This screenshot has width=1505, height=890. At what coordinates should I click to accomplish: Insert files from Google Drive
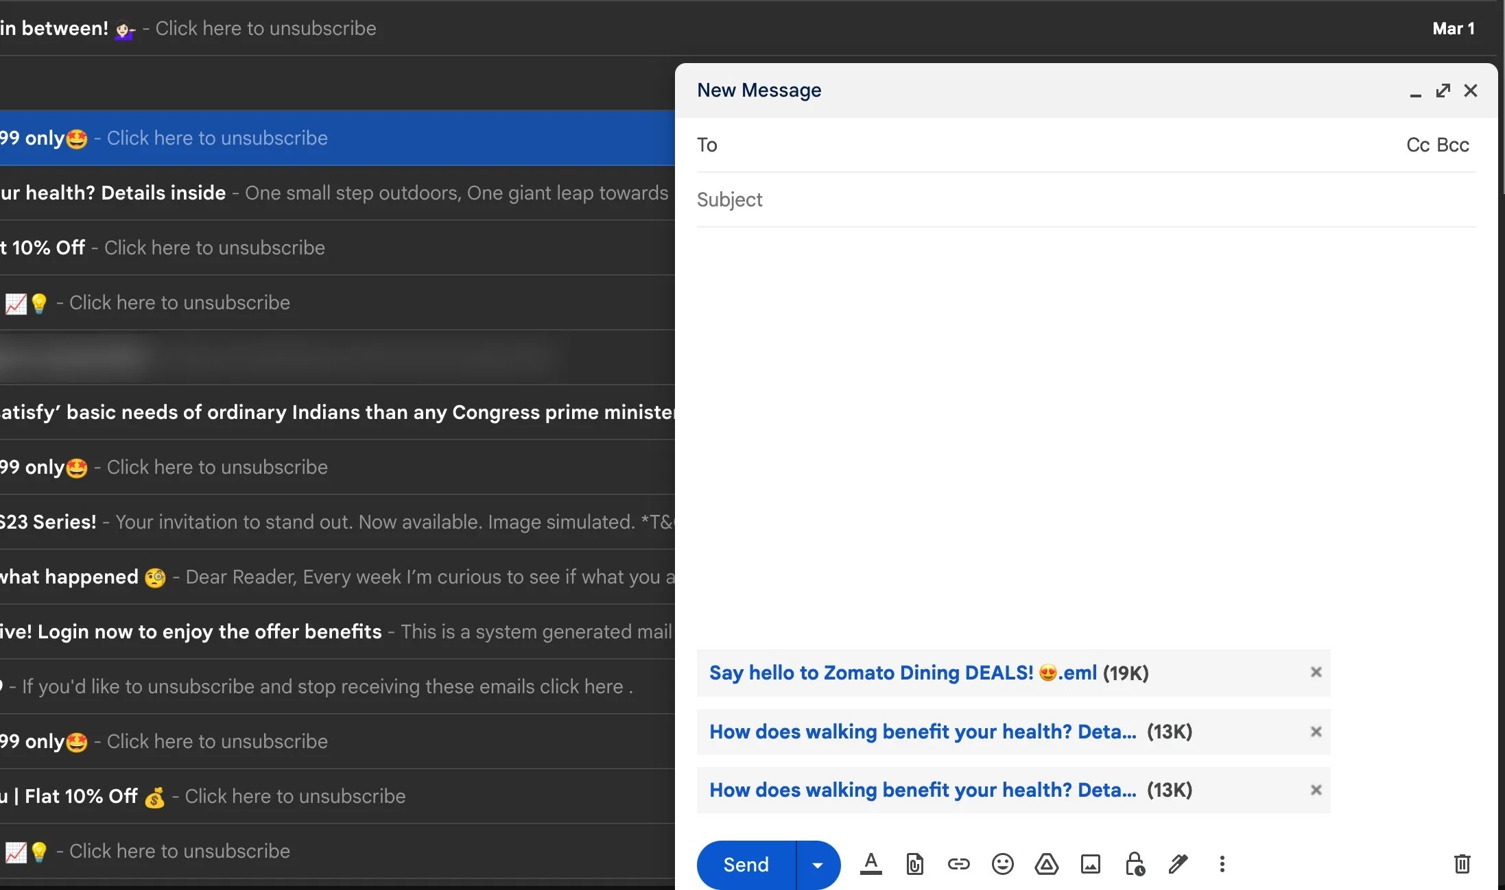point(1046,865)
